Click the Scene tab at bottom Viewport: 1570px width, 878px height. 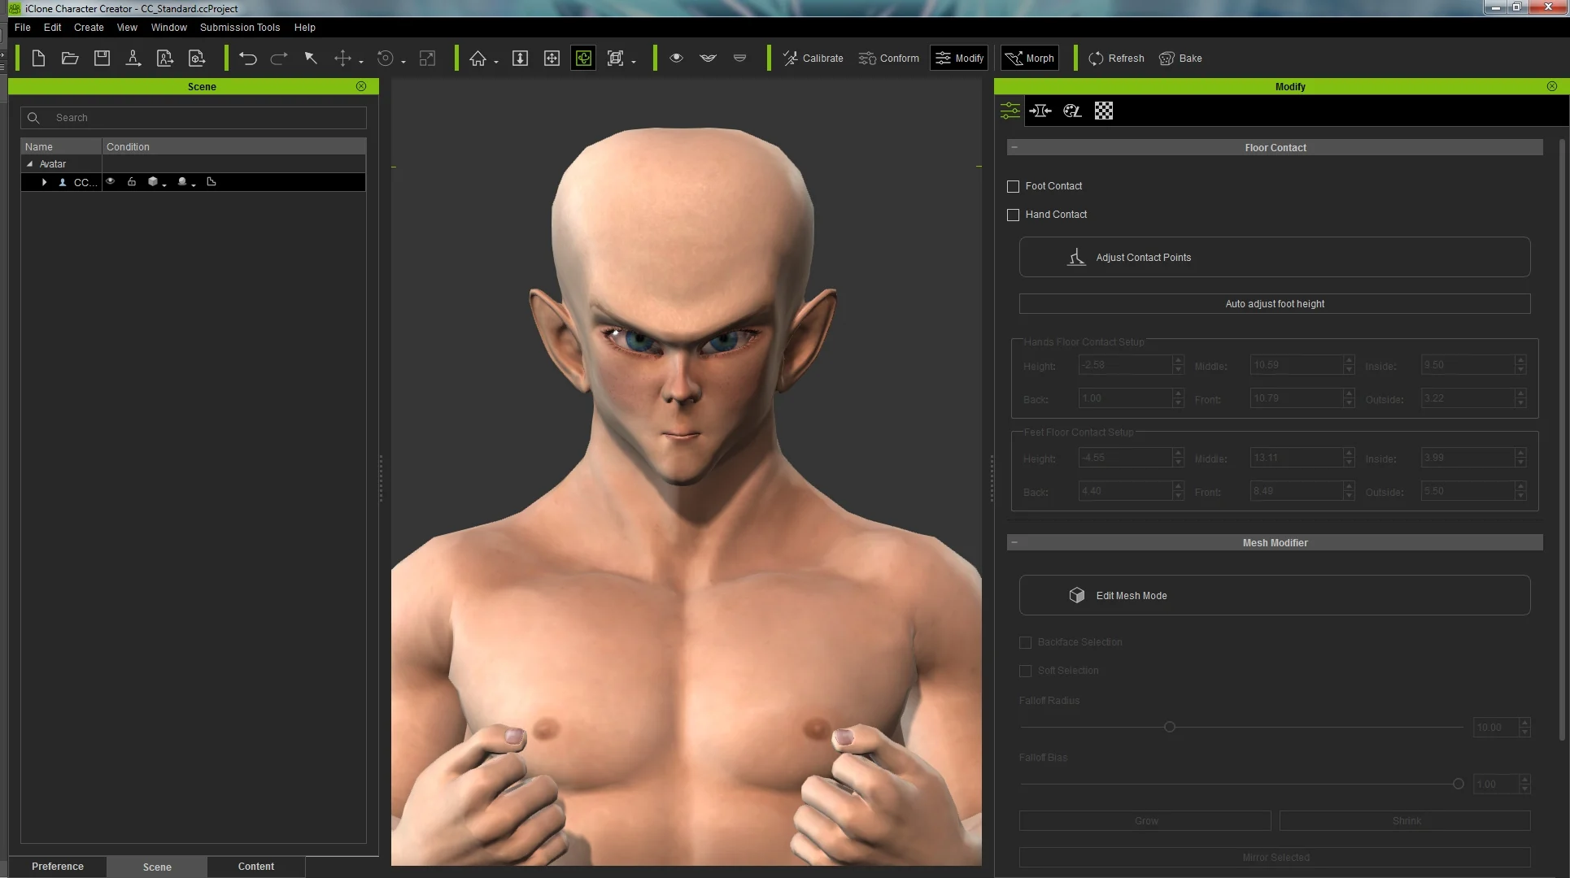pyautogui.click(x=156, y=865)
